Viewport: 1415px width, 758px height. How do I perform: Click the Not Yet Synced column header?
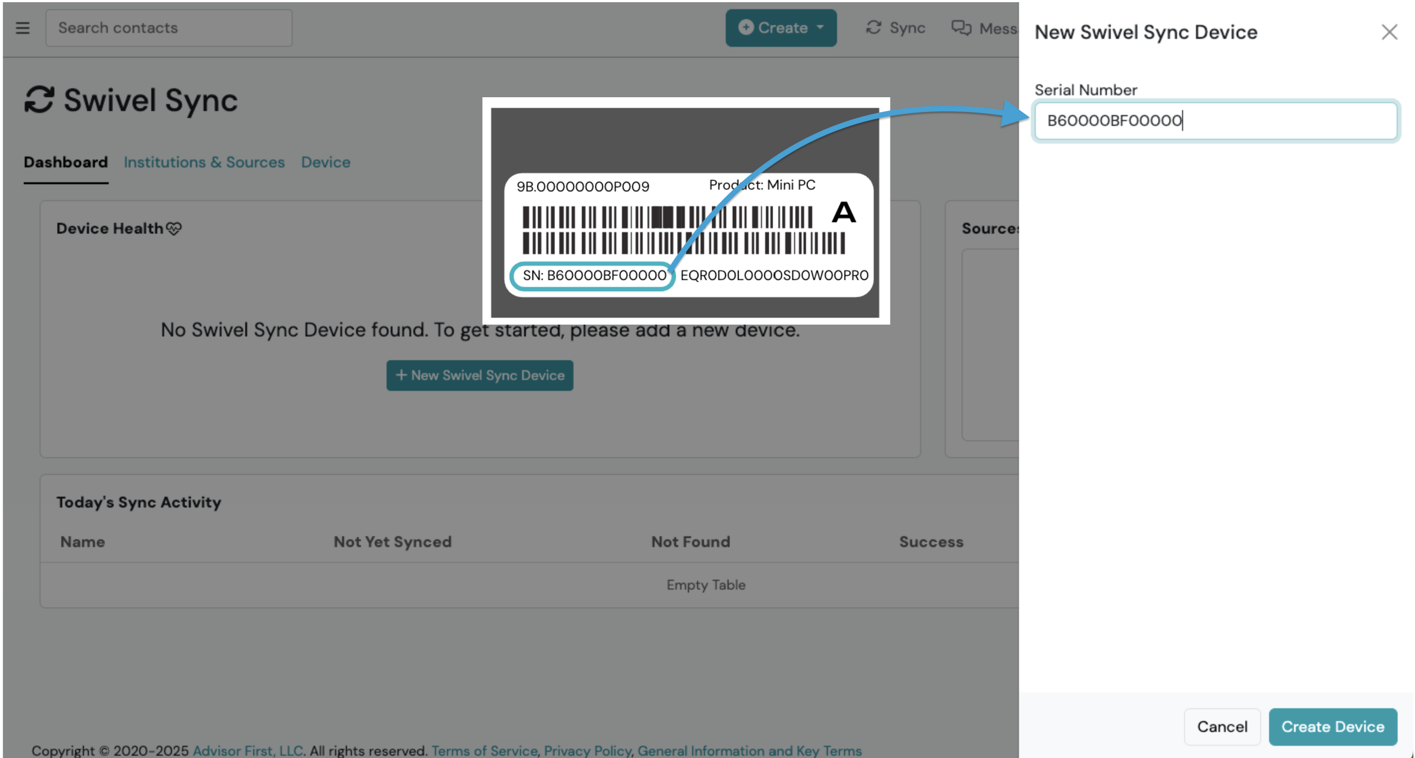(393, 542)
